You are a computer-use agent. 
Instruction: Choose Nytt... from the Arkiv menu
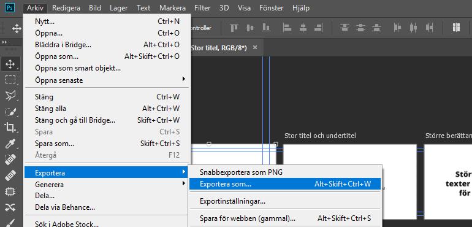coord(107,21)
